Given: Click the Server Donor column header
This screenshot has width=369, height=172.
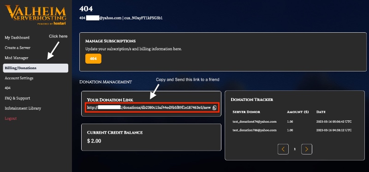Looking at the screenshot, I should click(246, 112).
